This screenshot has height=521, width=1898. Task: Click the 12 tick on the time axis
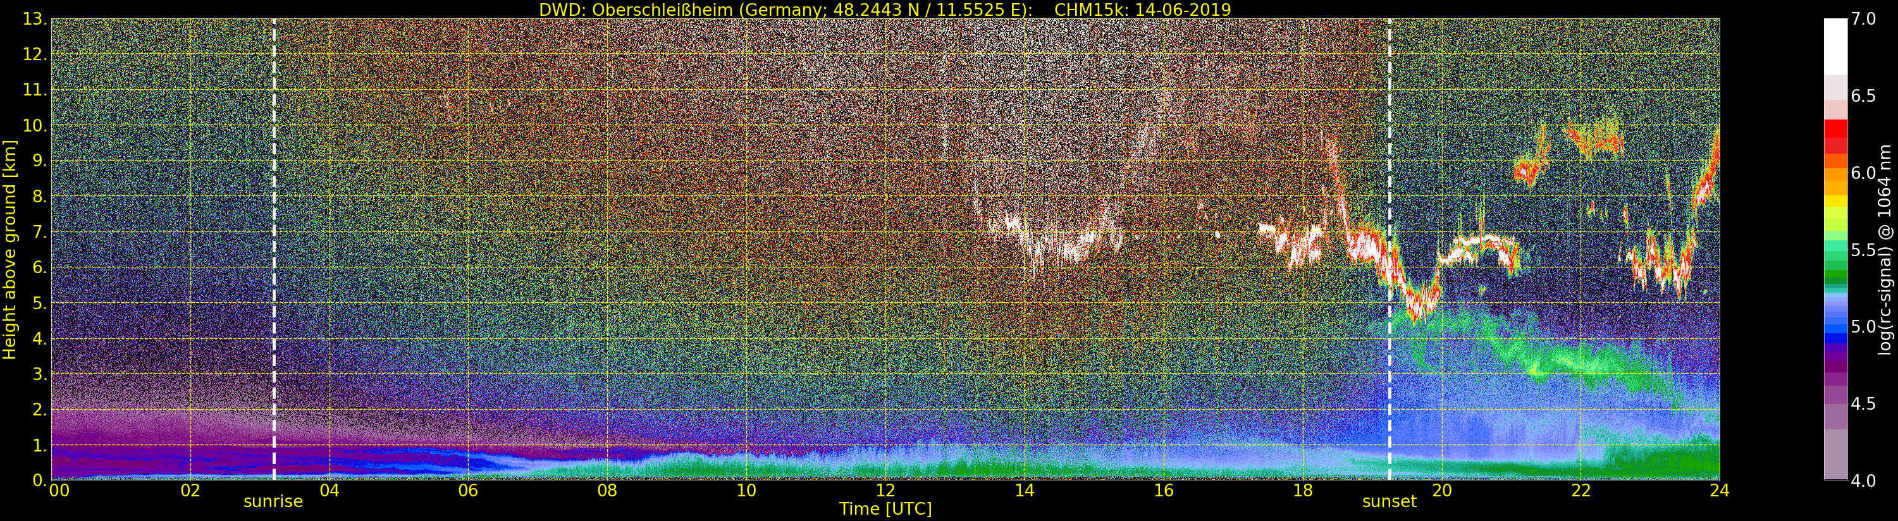coord(885,490)
